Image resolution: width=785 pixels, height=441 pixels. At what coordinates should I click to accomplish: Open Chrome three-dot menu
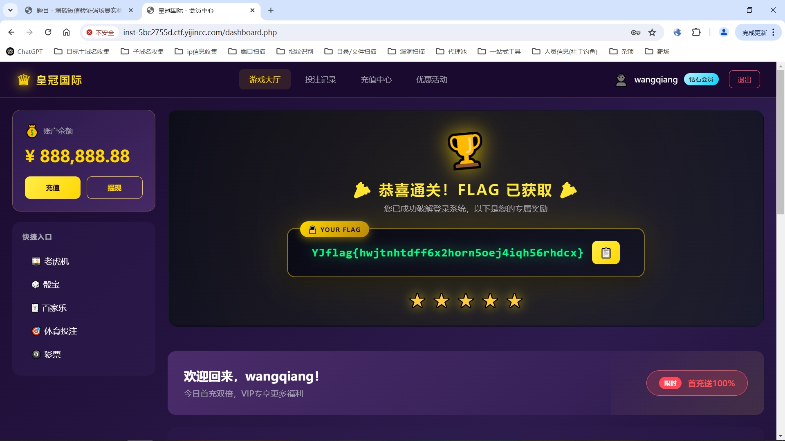coord(773,32)
